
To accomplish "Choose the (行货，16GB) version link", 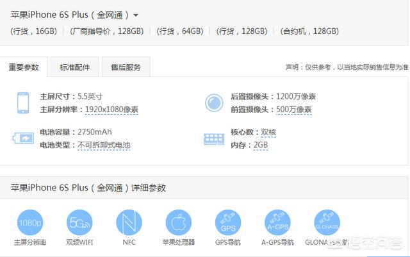I will click(34, 31).
